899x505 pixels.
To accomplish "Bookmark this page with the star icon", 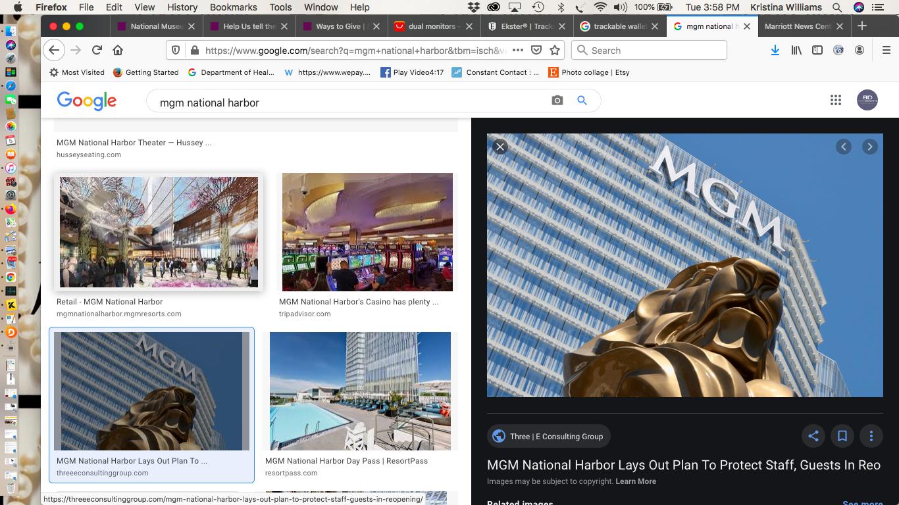I will tap(555, 50).
